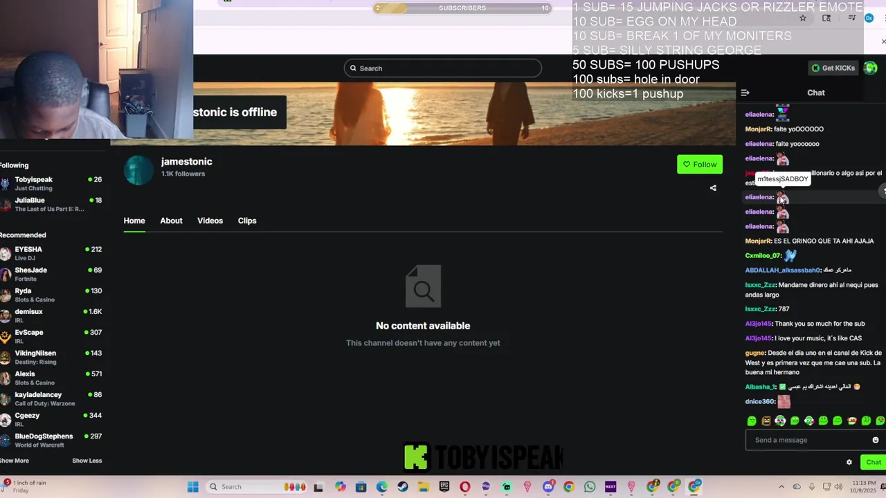Open File Explorer from the taskbar
Viewport: 886px width, 498px height.
[424, 487]
